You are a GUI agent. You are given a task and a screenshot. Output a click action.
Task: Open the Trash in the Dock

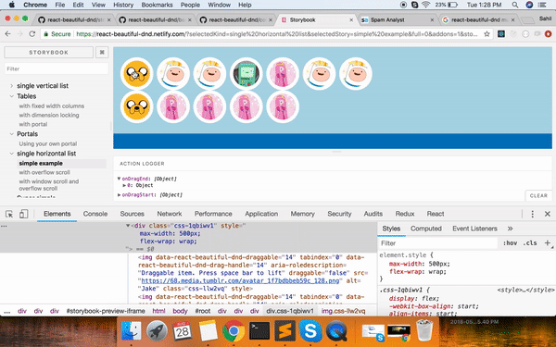point(424,330)
